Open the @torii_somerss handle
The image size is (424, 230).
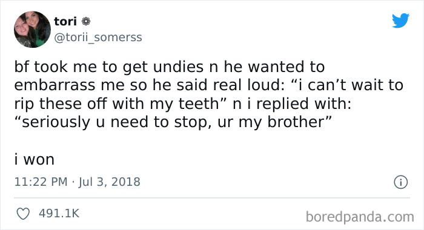98,38
